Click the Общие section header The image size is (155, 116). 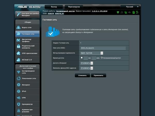pos(27,22)
